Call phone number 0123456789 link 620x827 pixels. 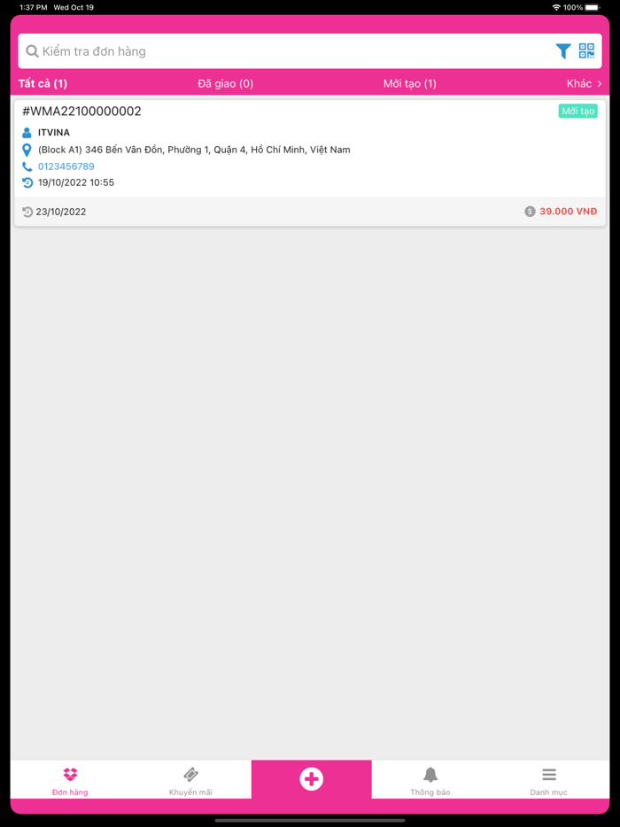(66, 166)
